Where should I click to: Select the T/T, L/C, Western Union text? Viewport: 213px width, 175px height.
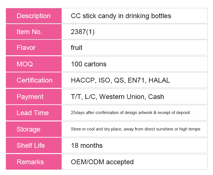117,97
